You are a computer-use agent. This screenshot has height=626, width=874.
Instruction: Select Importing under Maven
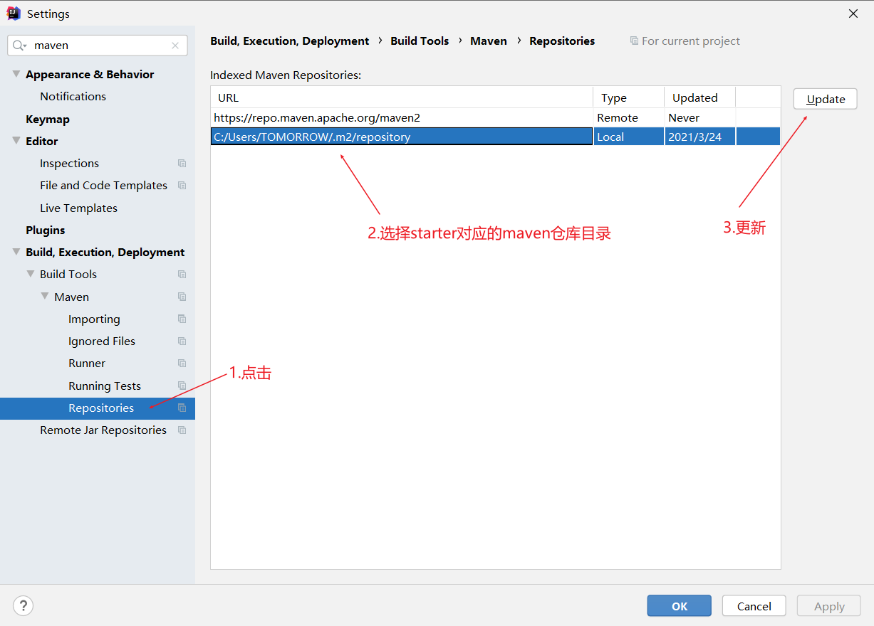[x=94, y=319]
